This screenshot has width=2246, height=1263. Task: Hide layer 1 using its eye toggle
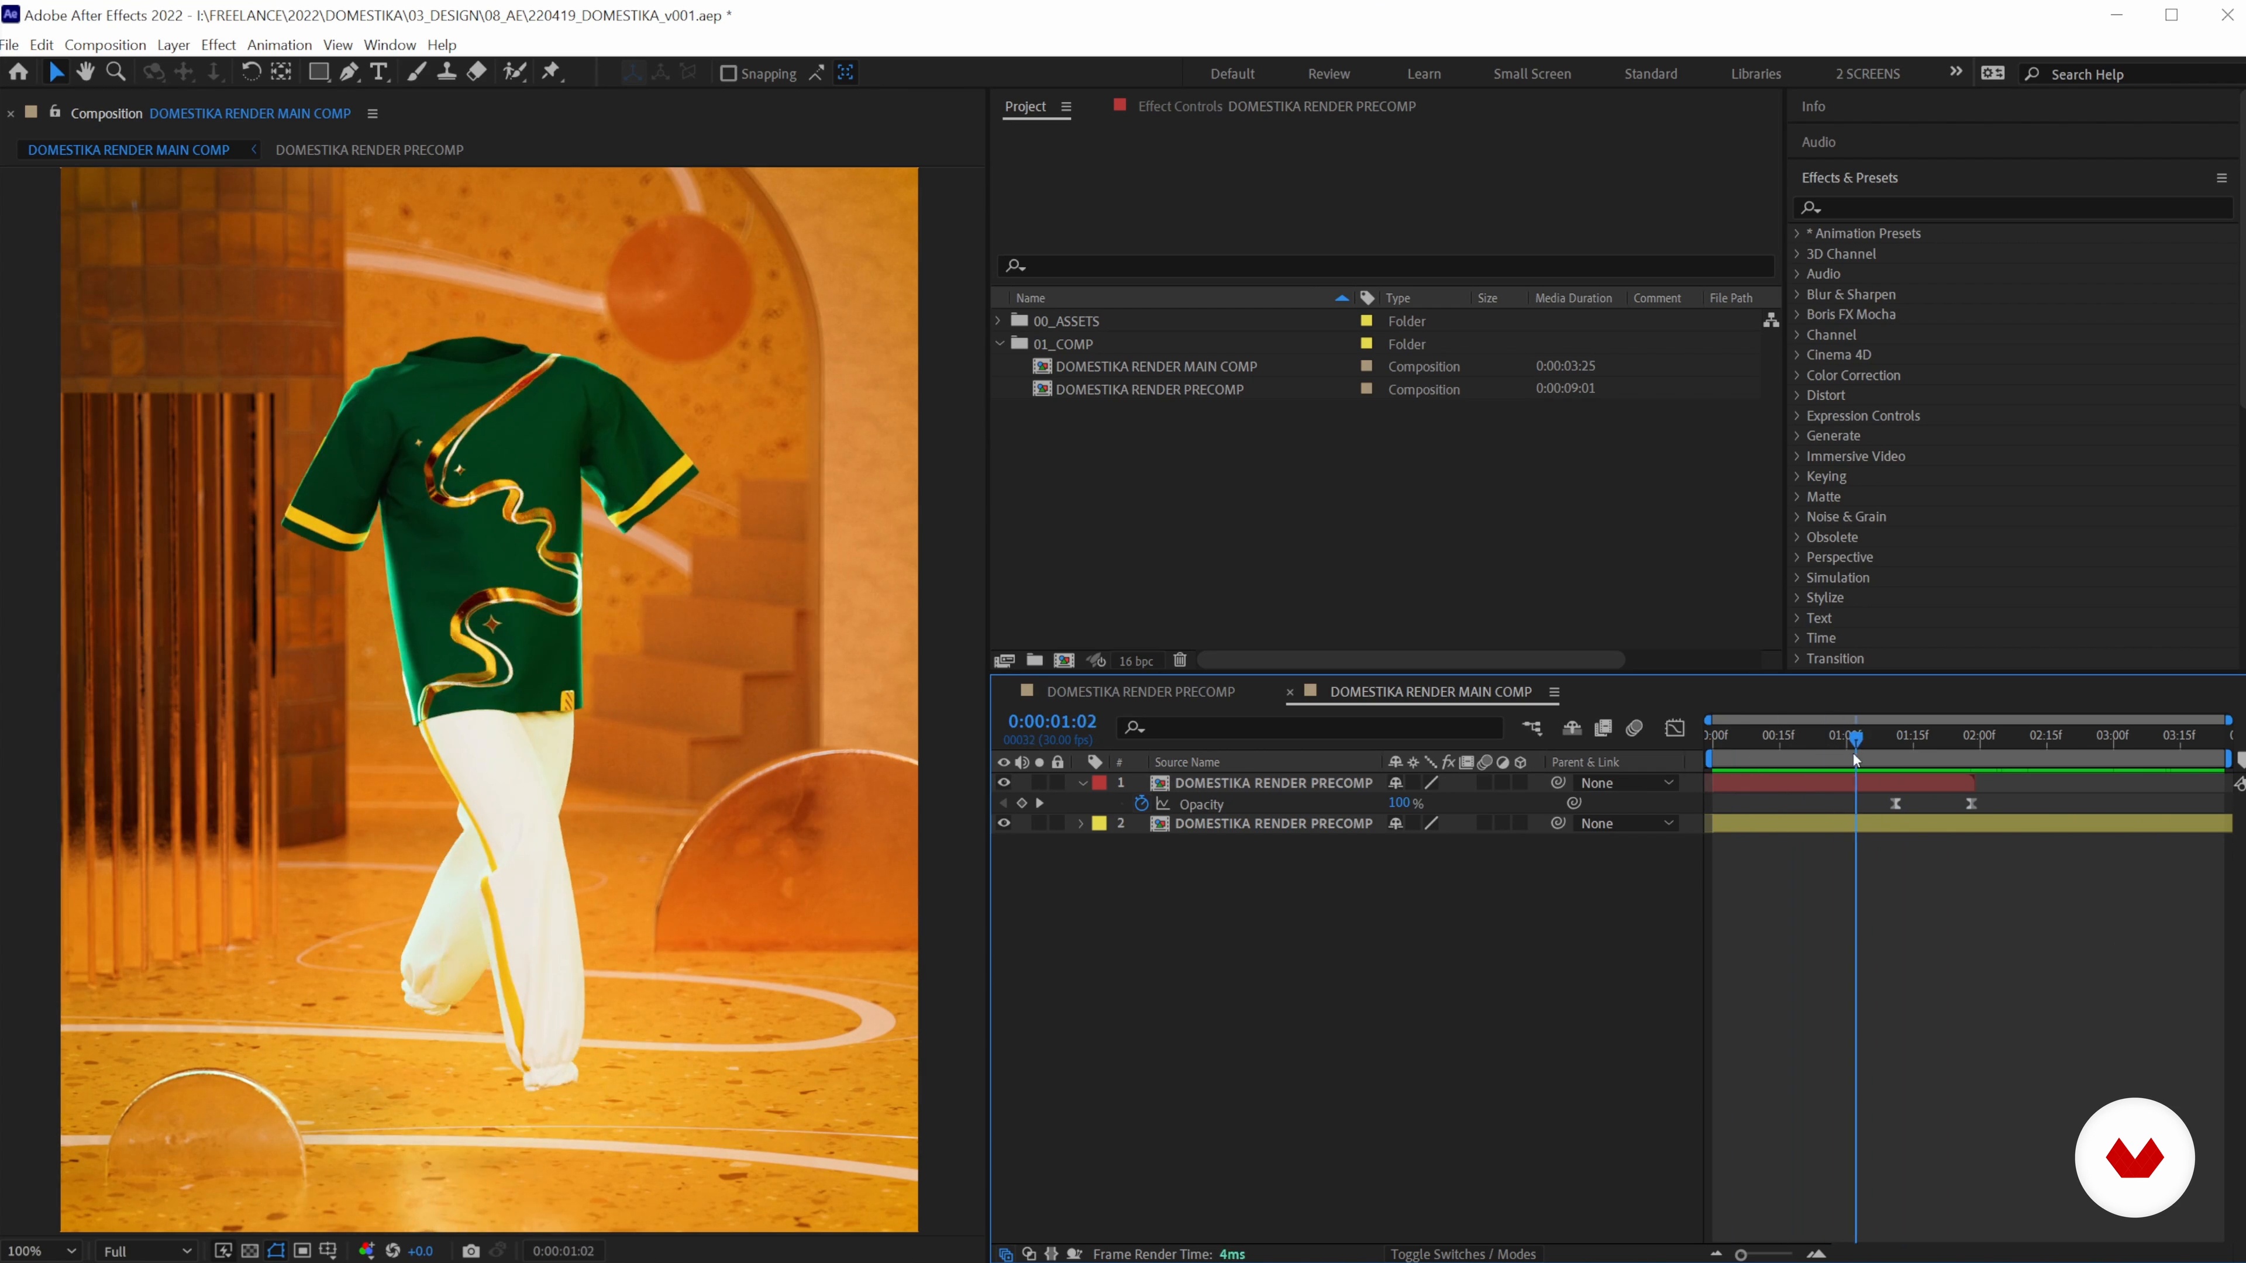coord(1004,783)
